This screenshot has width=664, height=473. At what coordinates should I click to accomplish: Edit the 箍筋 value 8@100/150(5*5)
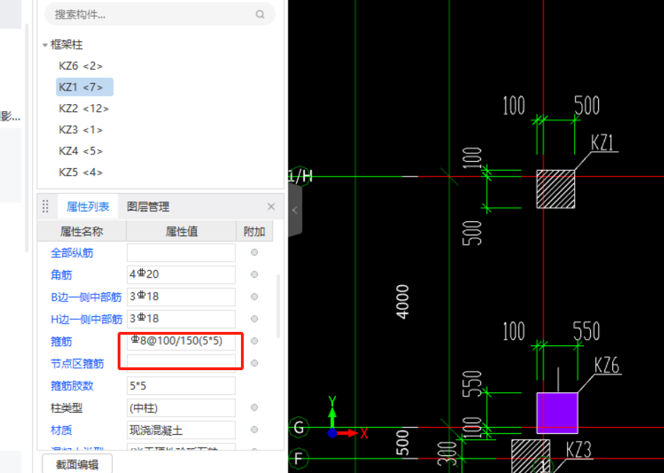coord(181,341)
